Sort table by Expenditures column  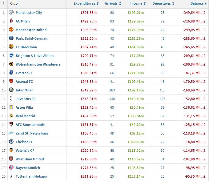pyautogui.click(x=86, y=4)
